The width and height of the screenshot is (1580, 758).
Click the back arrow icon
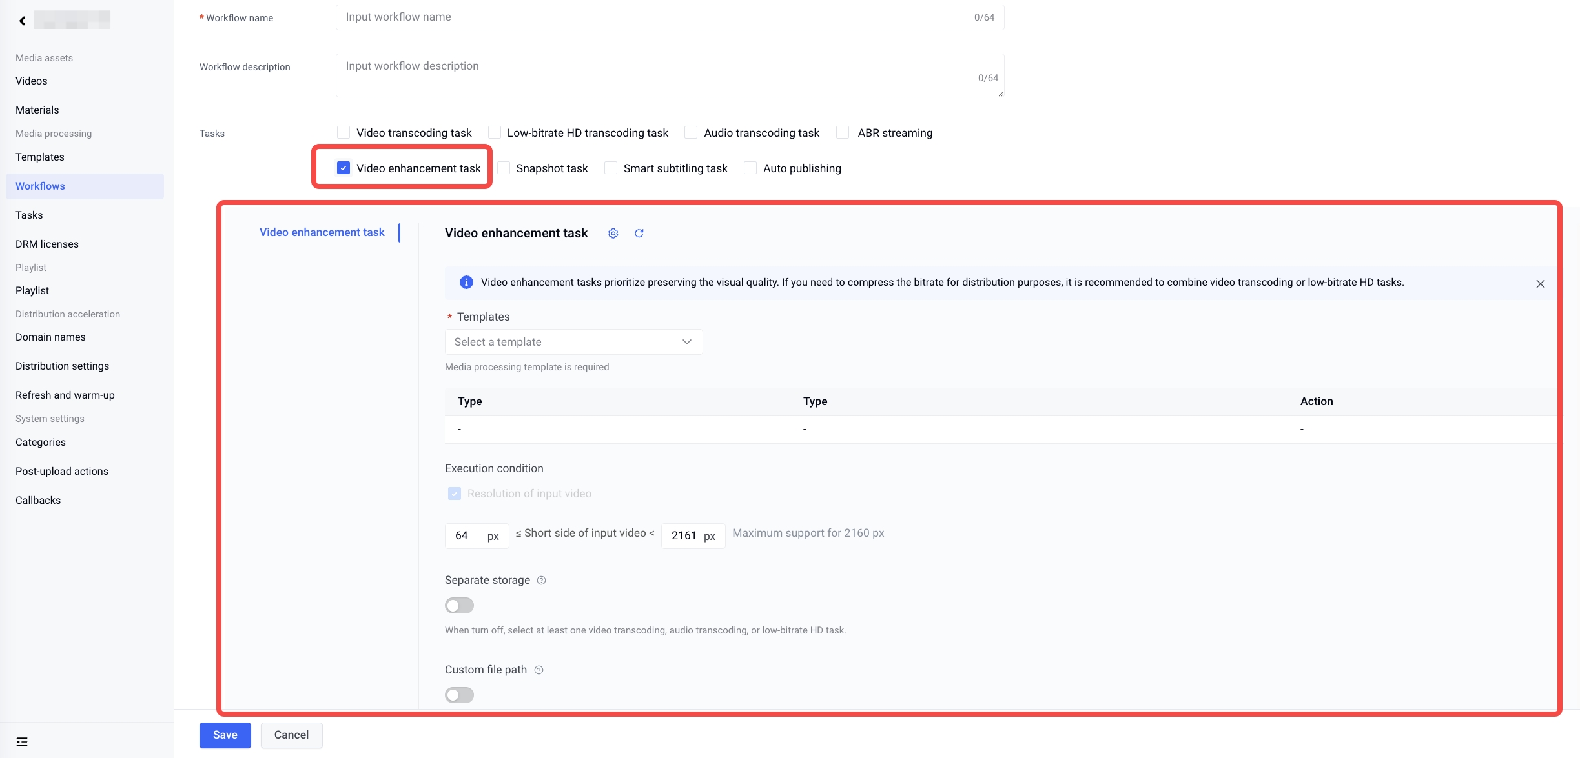[x=23, y=21]
